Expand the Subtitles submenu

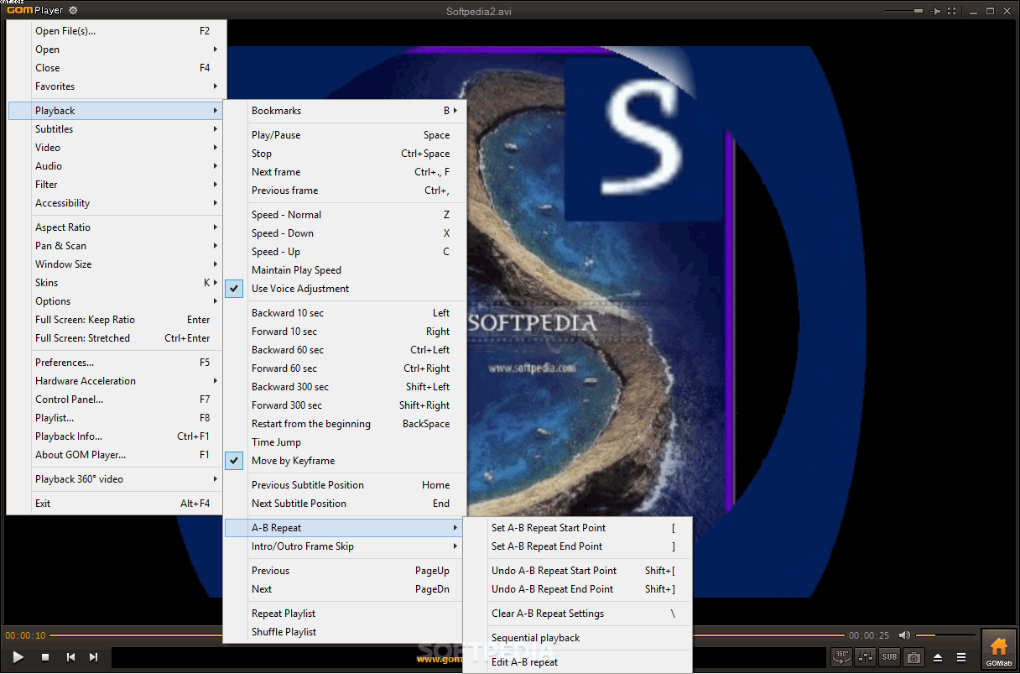tap(115, 129)
